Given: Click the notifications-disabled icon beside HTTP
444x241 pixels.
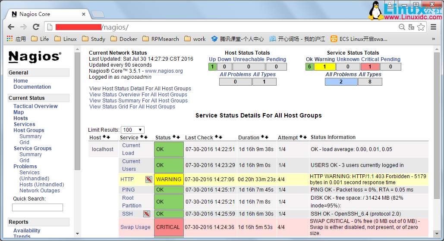Looking at the screenshot, I should tap(149, 179).
